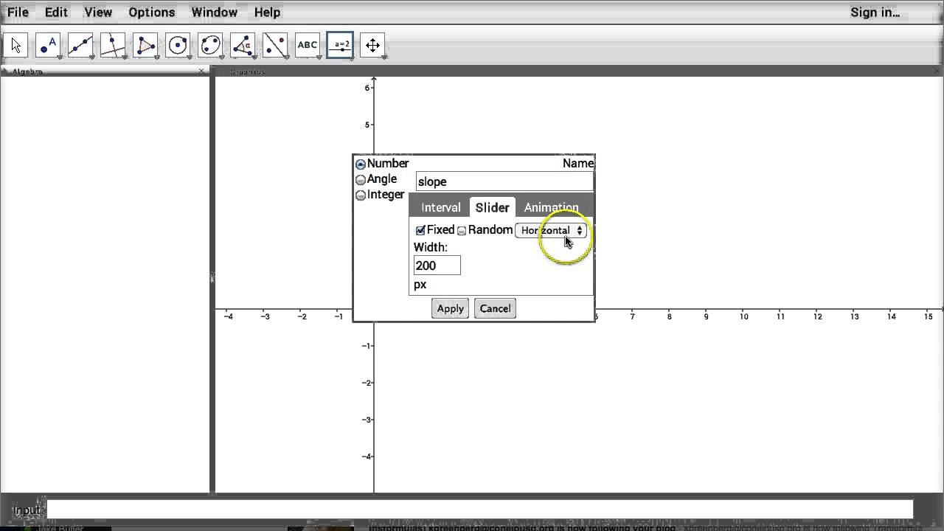944x531 pixels.
Task: Select the Reflect about Line tool
Action: click(x=275, y=45)
